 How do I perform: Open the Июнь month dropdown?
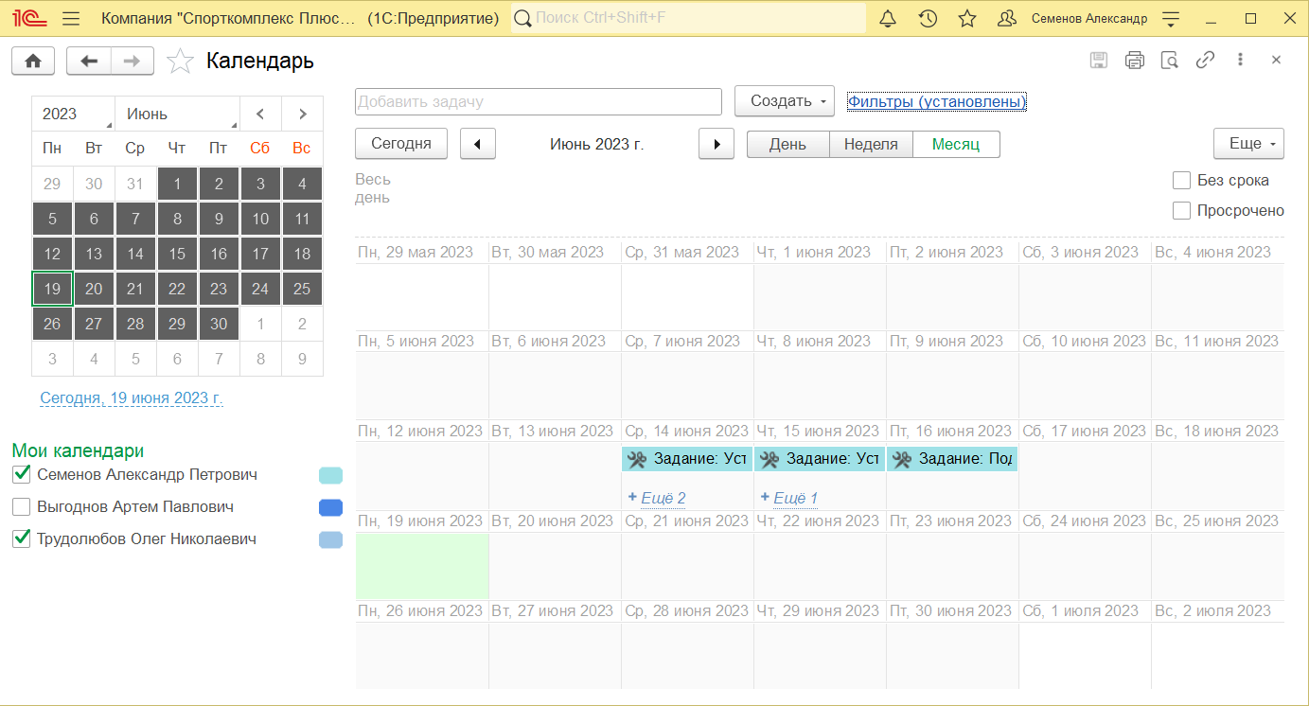click(x=177, y=114)
